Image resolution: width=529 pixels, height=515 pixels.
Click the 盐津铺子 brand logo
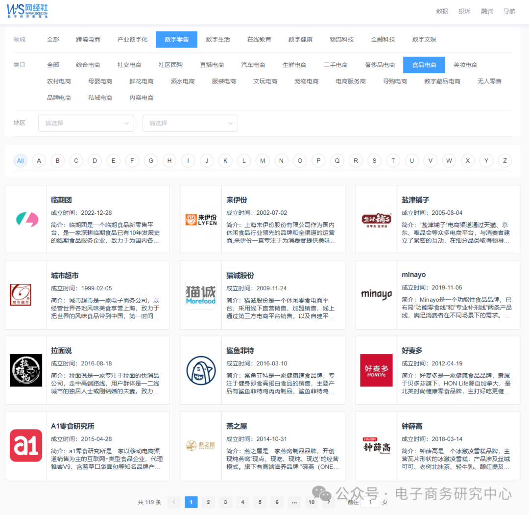point(376,219)
